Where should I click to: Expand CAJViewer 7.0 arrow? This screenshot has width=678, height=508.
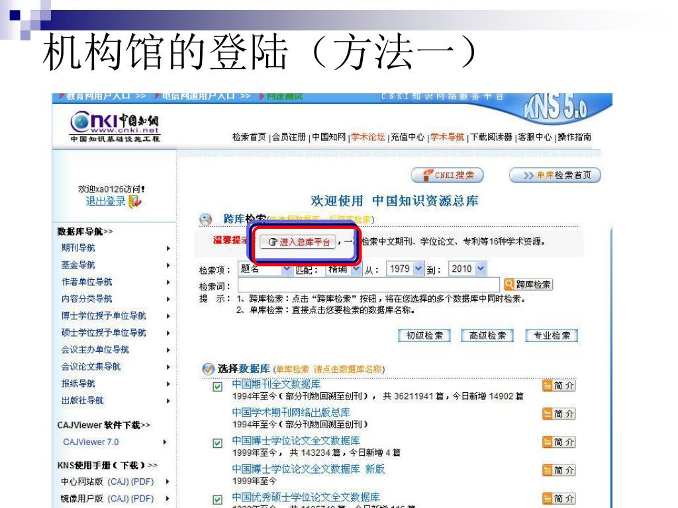click(165, 442)
